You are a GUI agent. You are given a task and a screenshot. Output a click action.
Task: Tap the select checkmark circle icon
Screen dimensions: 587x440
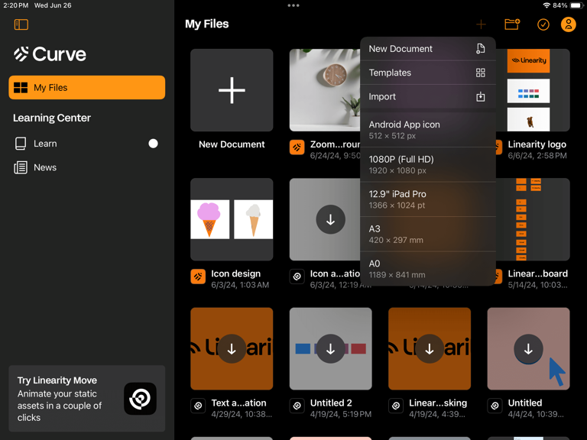click(x=543, y=24)
